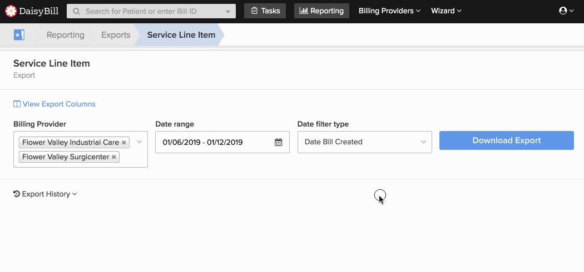Click the Export History clock icon

click(17, 194)
